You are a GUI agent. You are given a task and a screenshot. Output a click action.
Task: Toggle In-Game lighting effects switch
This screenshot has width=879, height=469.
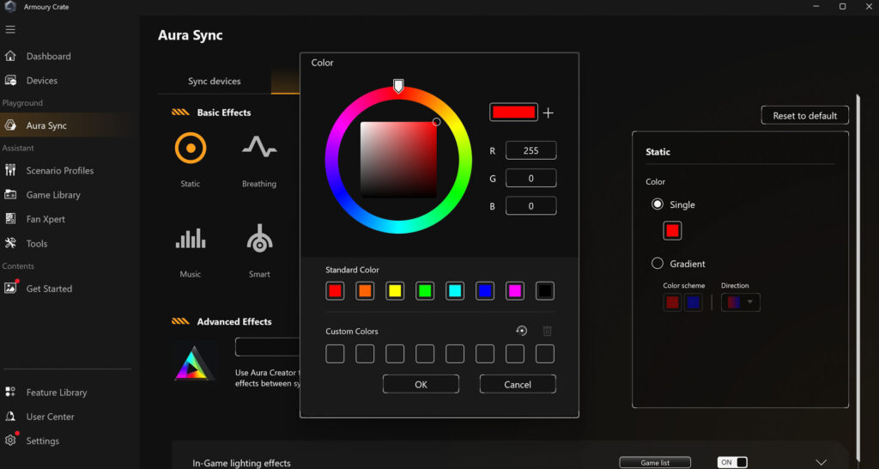pos(732,462)
